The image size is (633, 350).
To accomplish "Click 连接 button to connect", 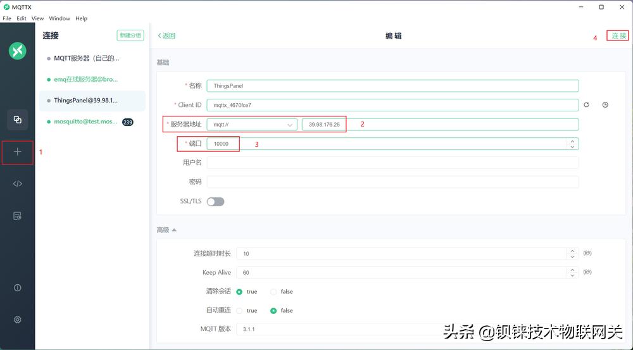I will [x=618, y=36].
